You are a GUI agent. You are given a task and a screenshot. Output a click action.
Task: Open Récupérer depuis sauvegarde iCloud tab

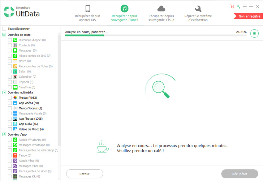click(x=161, y=13)
